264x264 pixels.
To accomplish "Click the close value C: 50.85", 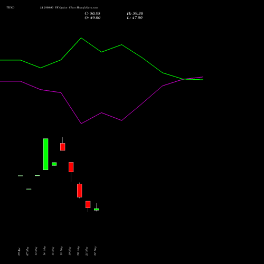I will pos(92,14).
